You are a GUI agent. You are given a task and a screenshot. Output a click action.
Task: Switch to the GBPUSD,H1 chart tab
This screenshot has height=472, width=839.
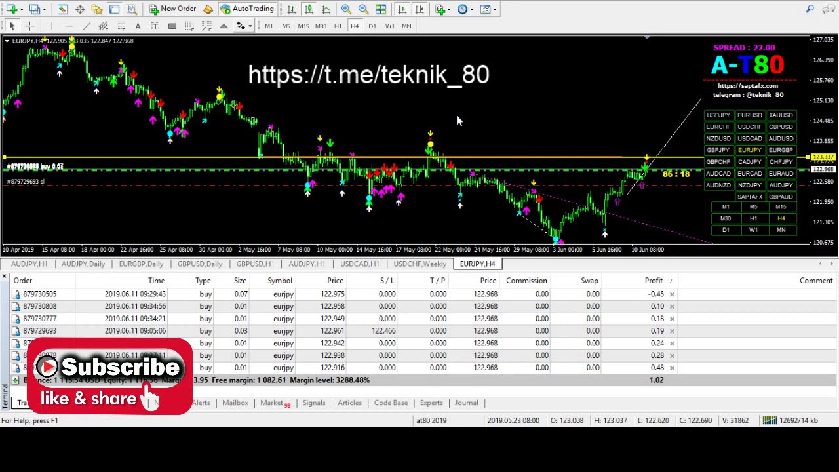(x=255, y=264)
